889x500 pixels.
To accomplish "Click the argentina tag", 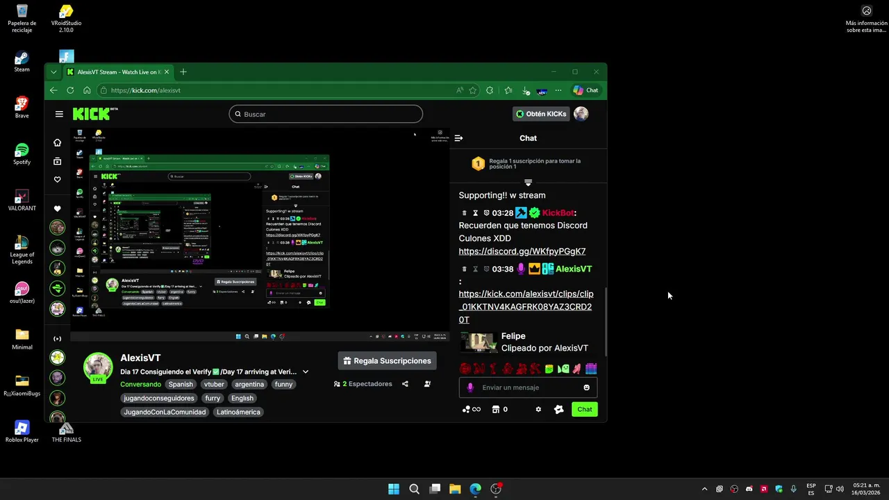I will pos(249,384).
